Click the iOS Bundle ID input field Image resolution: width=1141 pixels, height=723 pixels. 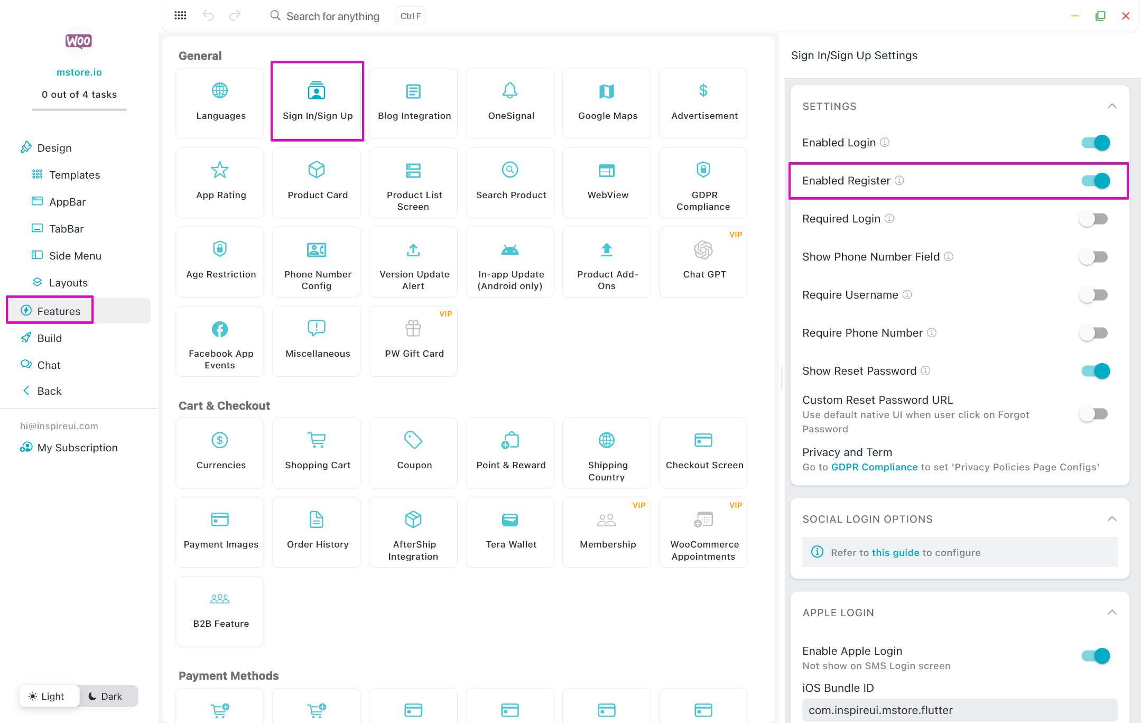click(959, 710)
